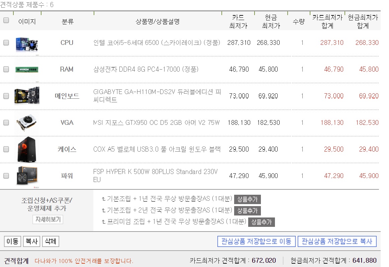Add 프리미엄 조립 option with 상품추가
Image resolution: width=389 pixels, height=267 pixels.
coord(261,222)
